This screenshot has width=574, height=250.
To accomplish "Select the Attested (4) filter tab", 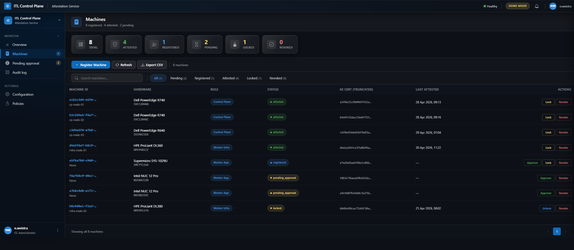I will tap(231, 78).
